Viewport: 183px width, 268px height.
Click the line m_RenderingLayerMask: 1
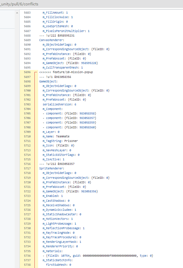pos(62,242)
